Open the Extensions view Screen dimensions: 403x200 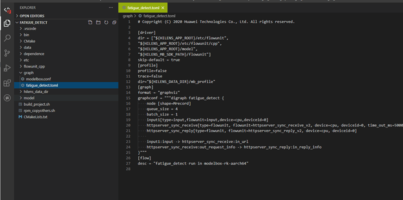point(7,83)
